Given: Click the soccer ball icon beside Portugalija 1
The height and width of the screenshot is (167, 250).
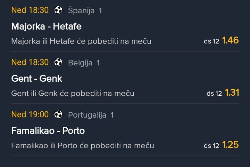Looking at the screenshot, I should pyautogui.click(x=58, y=114).
